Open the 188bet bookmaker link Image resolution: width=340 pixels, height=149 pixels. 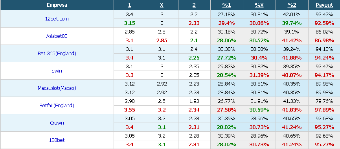coord(57,140)
